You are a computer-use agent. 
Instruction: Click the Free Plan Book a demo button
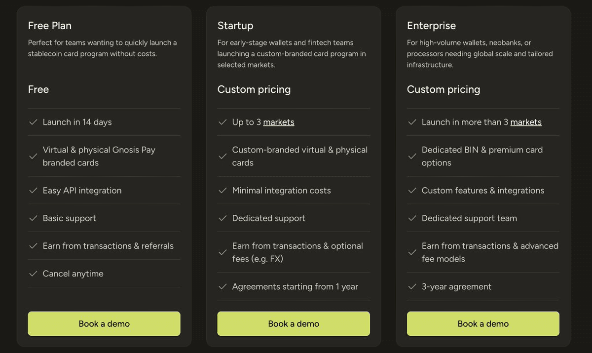pos(104,324)
